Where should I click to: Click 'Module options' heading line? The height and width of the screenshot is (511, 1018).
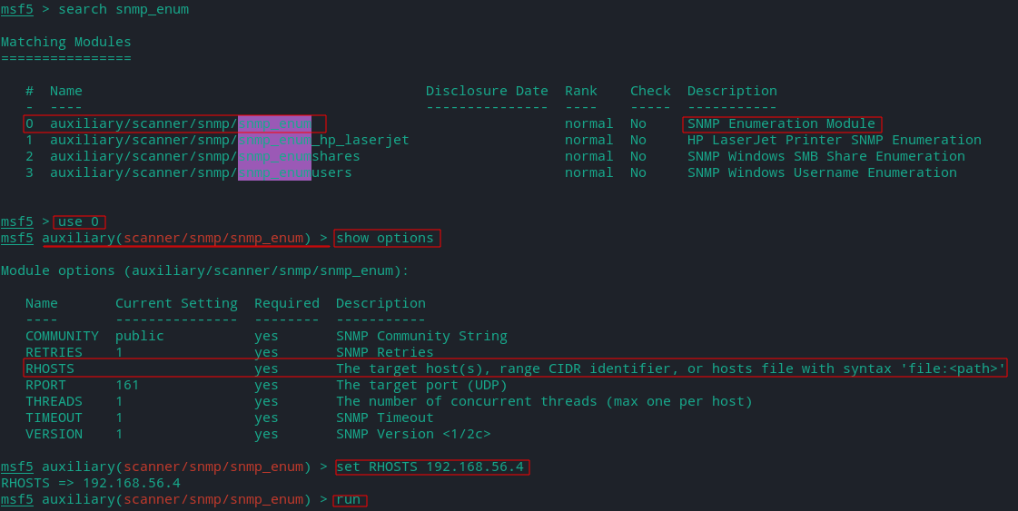[205, 270]
